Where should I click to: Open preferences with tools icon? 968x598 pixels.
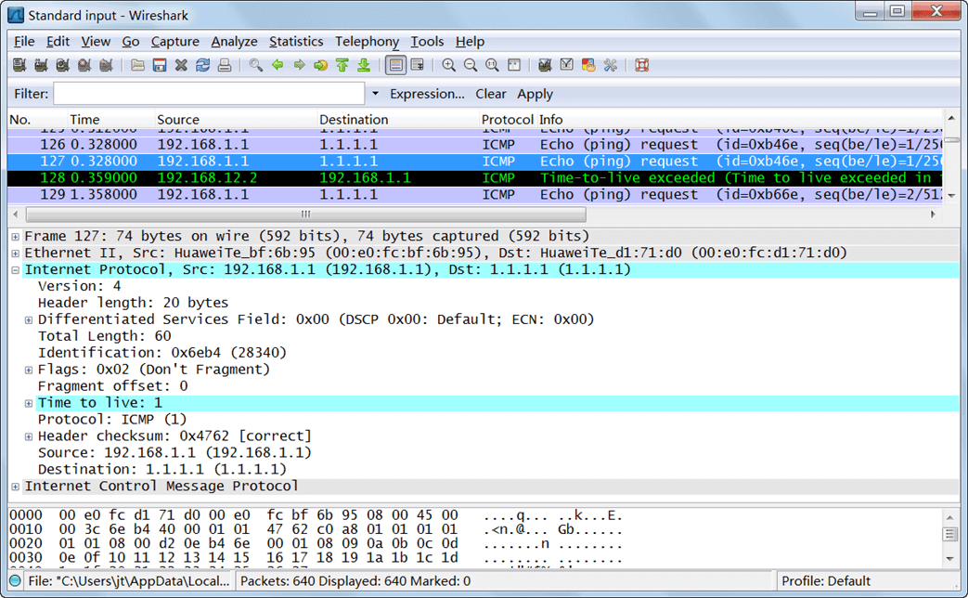click(610, 65)
